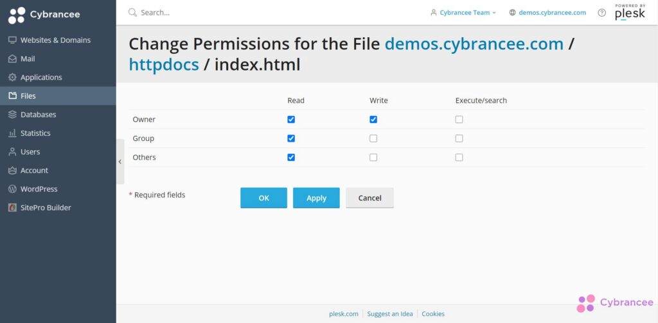
Task: Click the Execute/search column header
Action: (481, 101)
